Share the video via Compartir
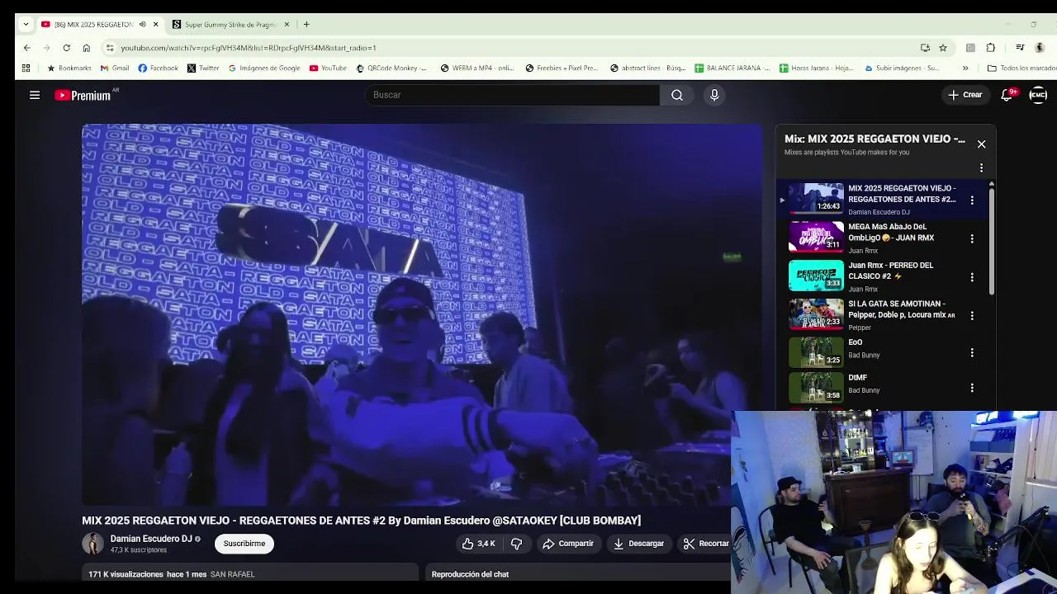This screenshot has height=594, width=1057. pyautogui.click(x=568, y=544)
